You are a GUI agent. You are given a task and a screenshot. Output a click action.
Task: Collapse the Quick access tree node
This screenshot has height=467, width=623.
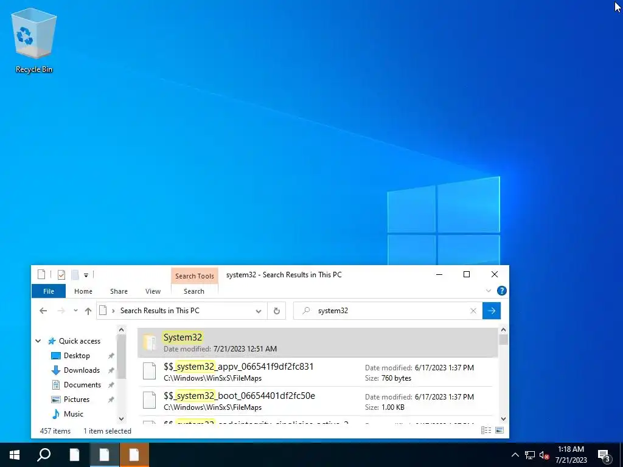coord(38,341)
